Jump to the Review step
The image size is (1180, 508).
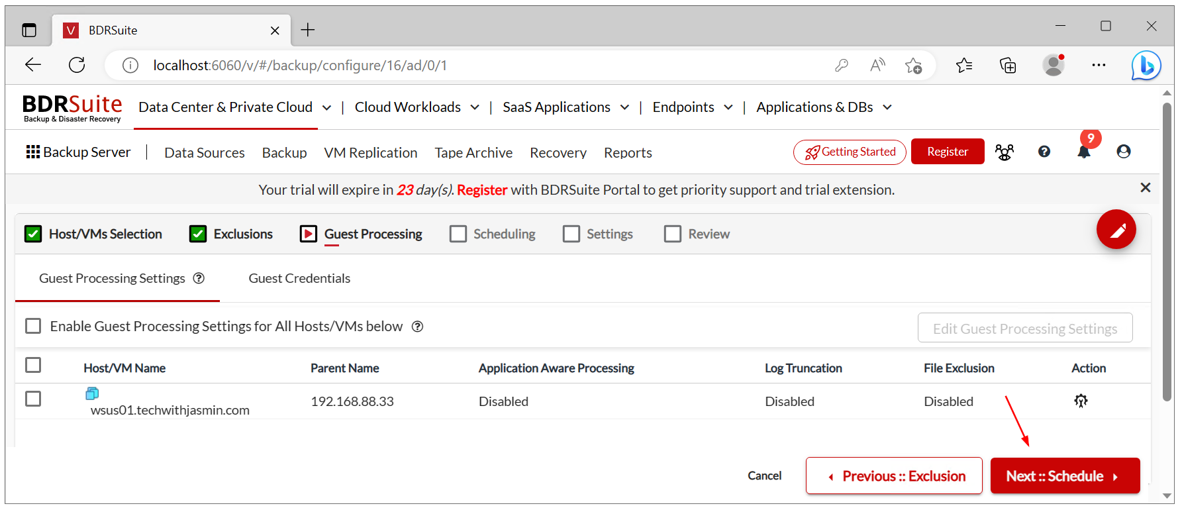pyautogui.click(x=697, y=234)
